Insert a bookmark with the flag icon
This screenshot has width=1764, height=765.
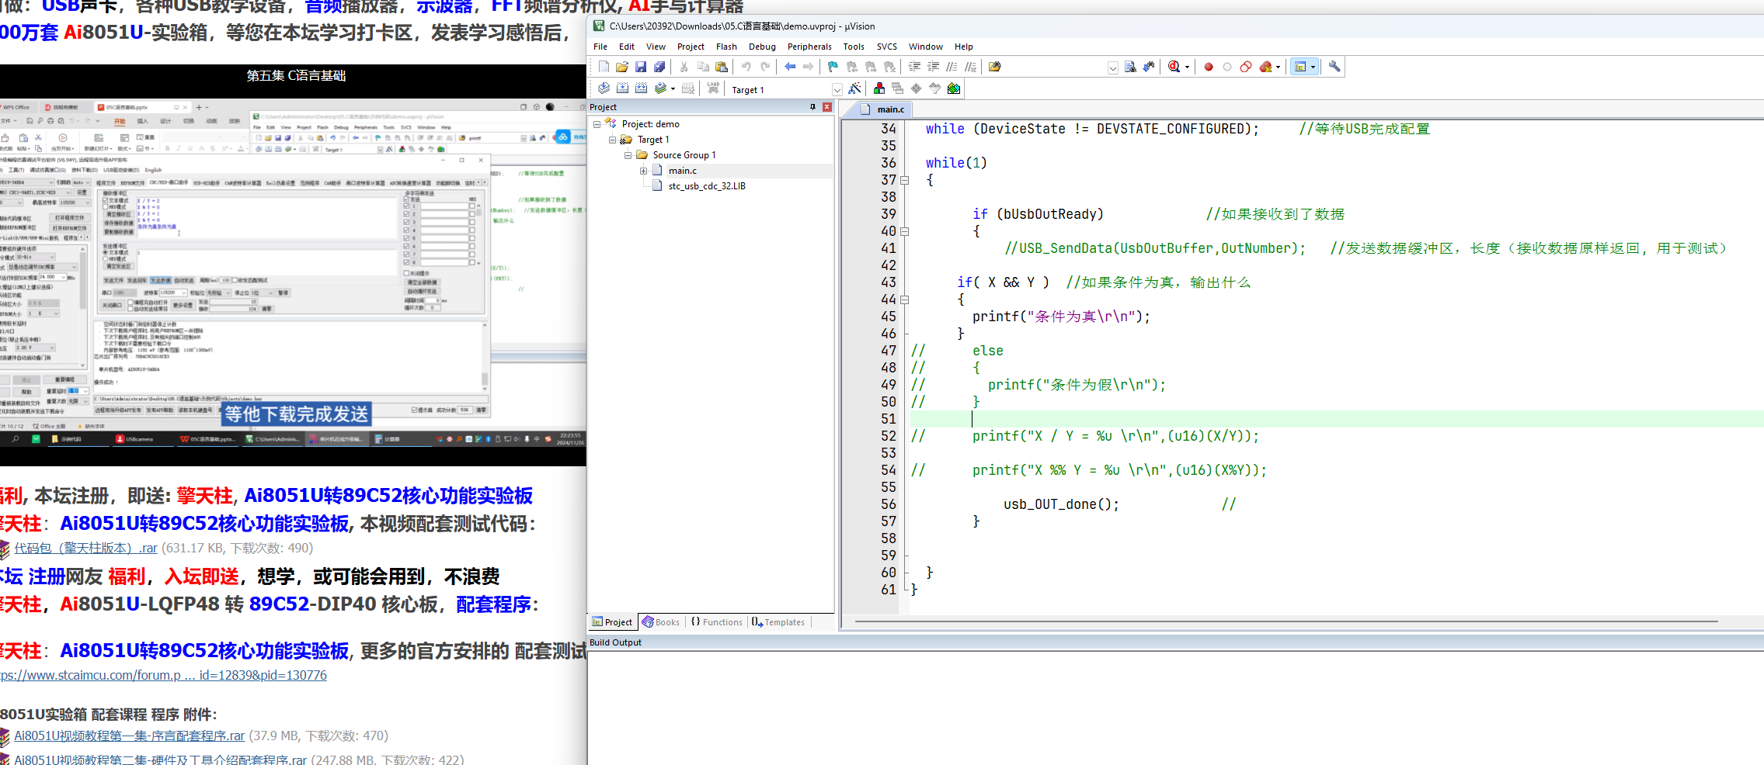(x=833, y=67)
